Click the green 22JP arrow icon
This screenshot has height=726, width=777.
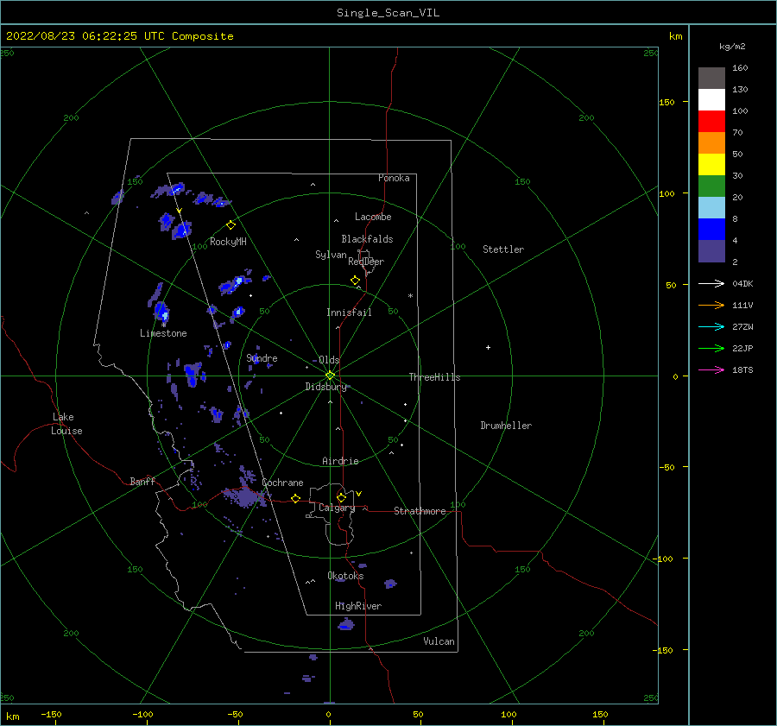[x=711, y=349]
